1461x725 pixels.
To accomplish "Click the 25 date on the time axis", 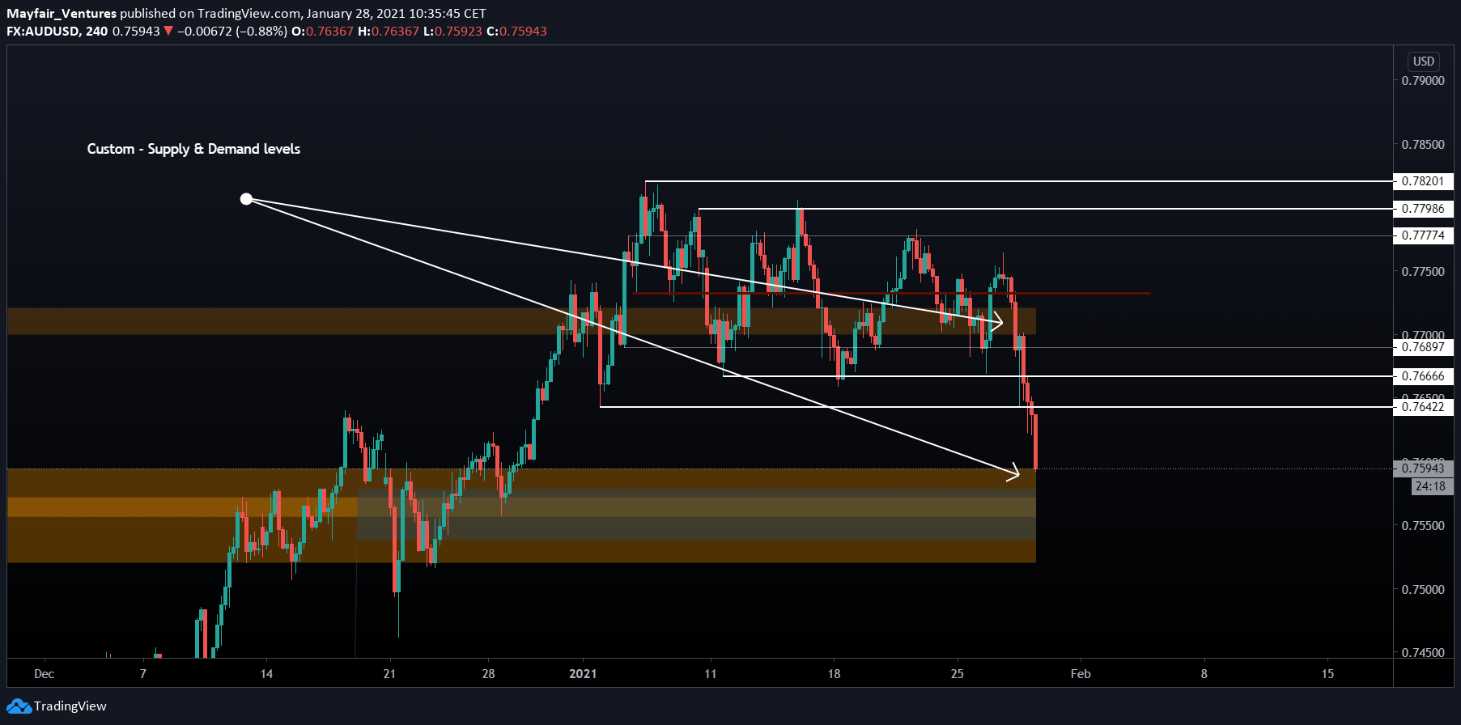I will (x=957, y=674).
